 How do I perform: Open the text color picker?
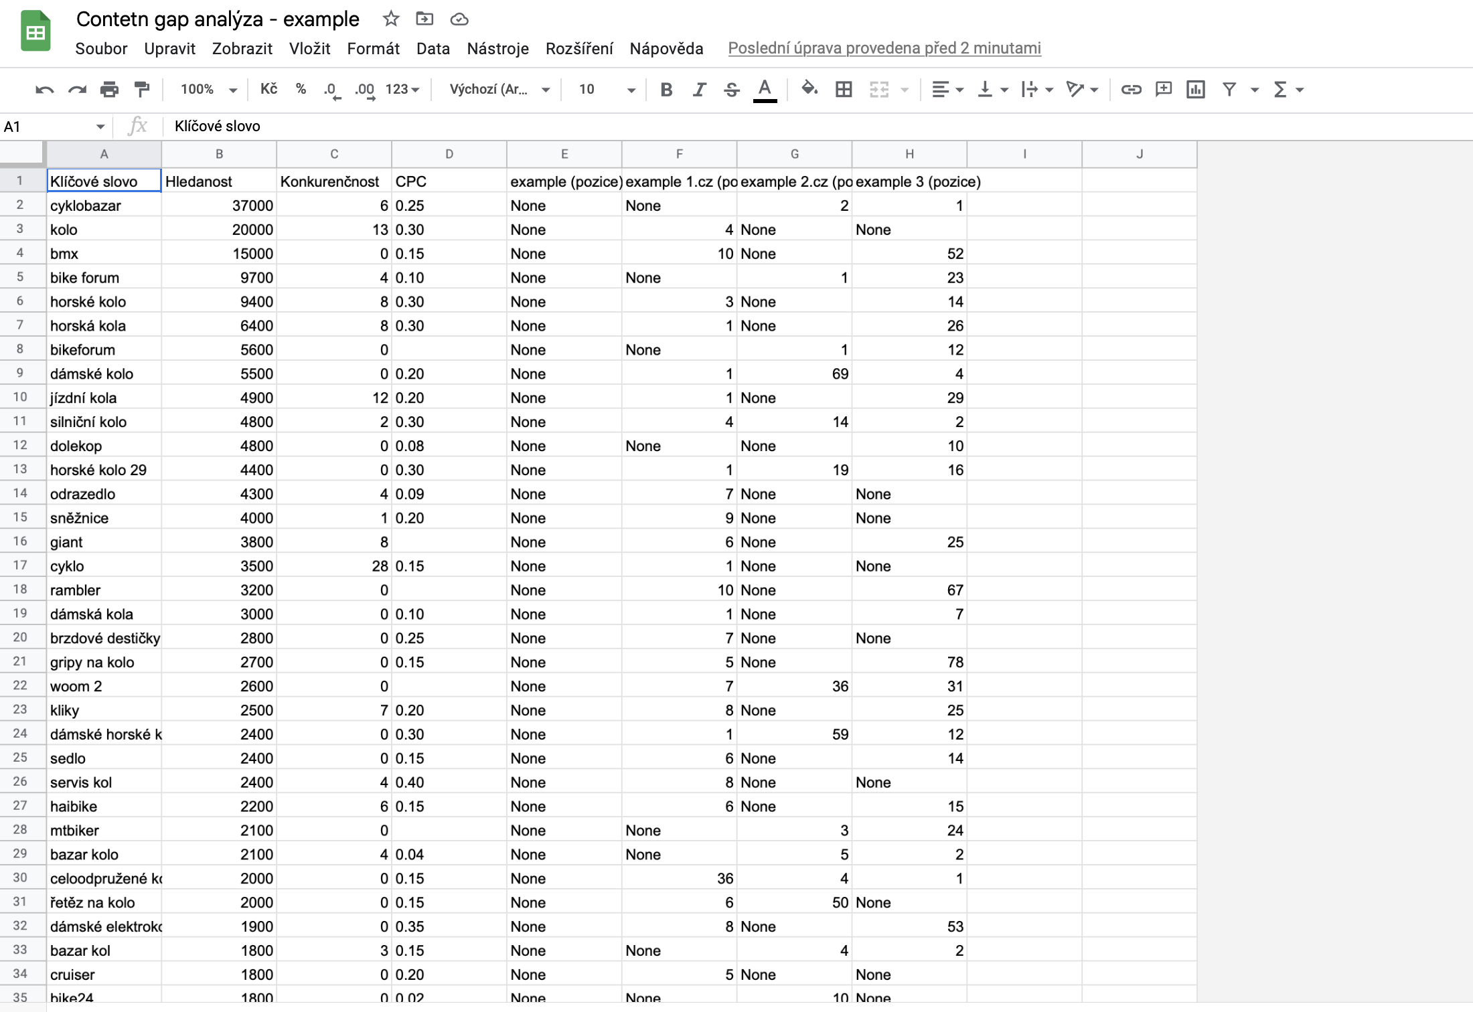(x=765, y=90)
